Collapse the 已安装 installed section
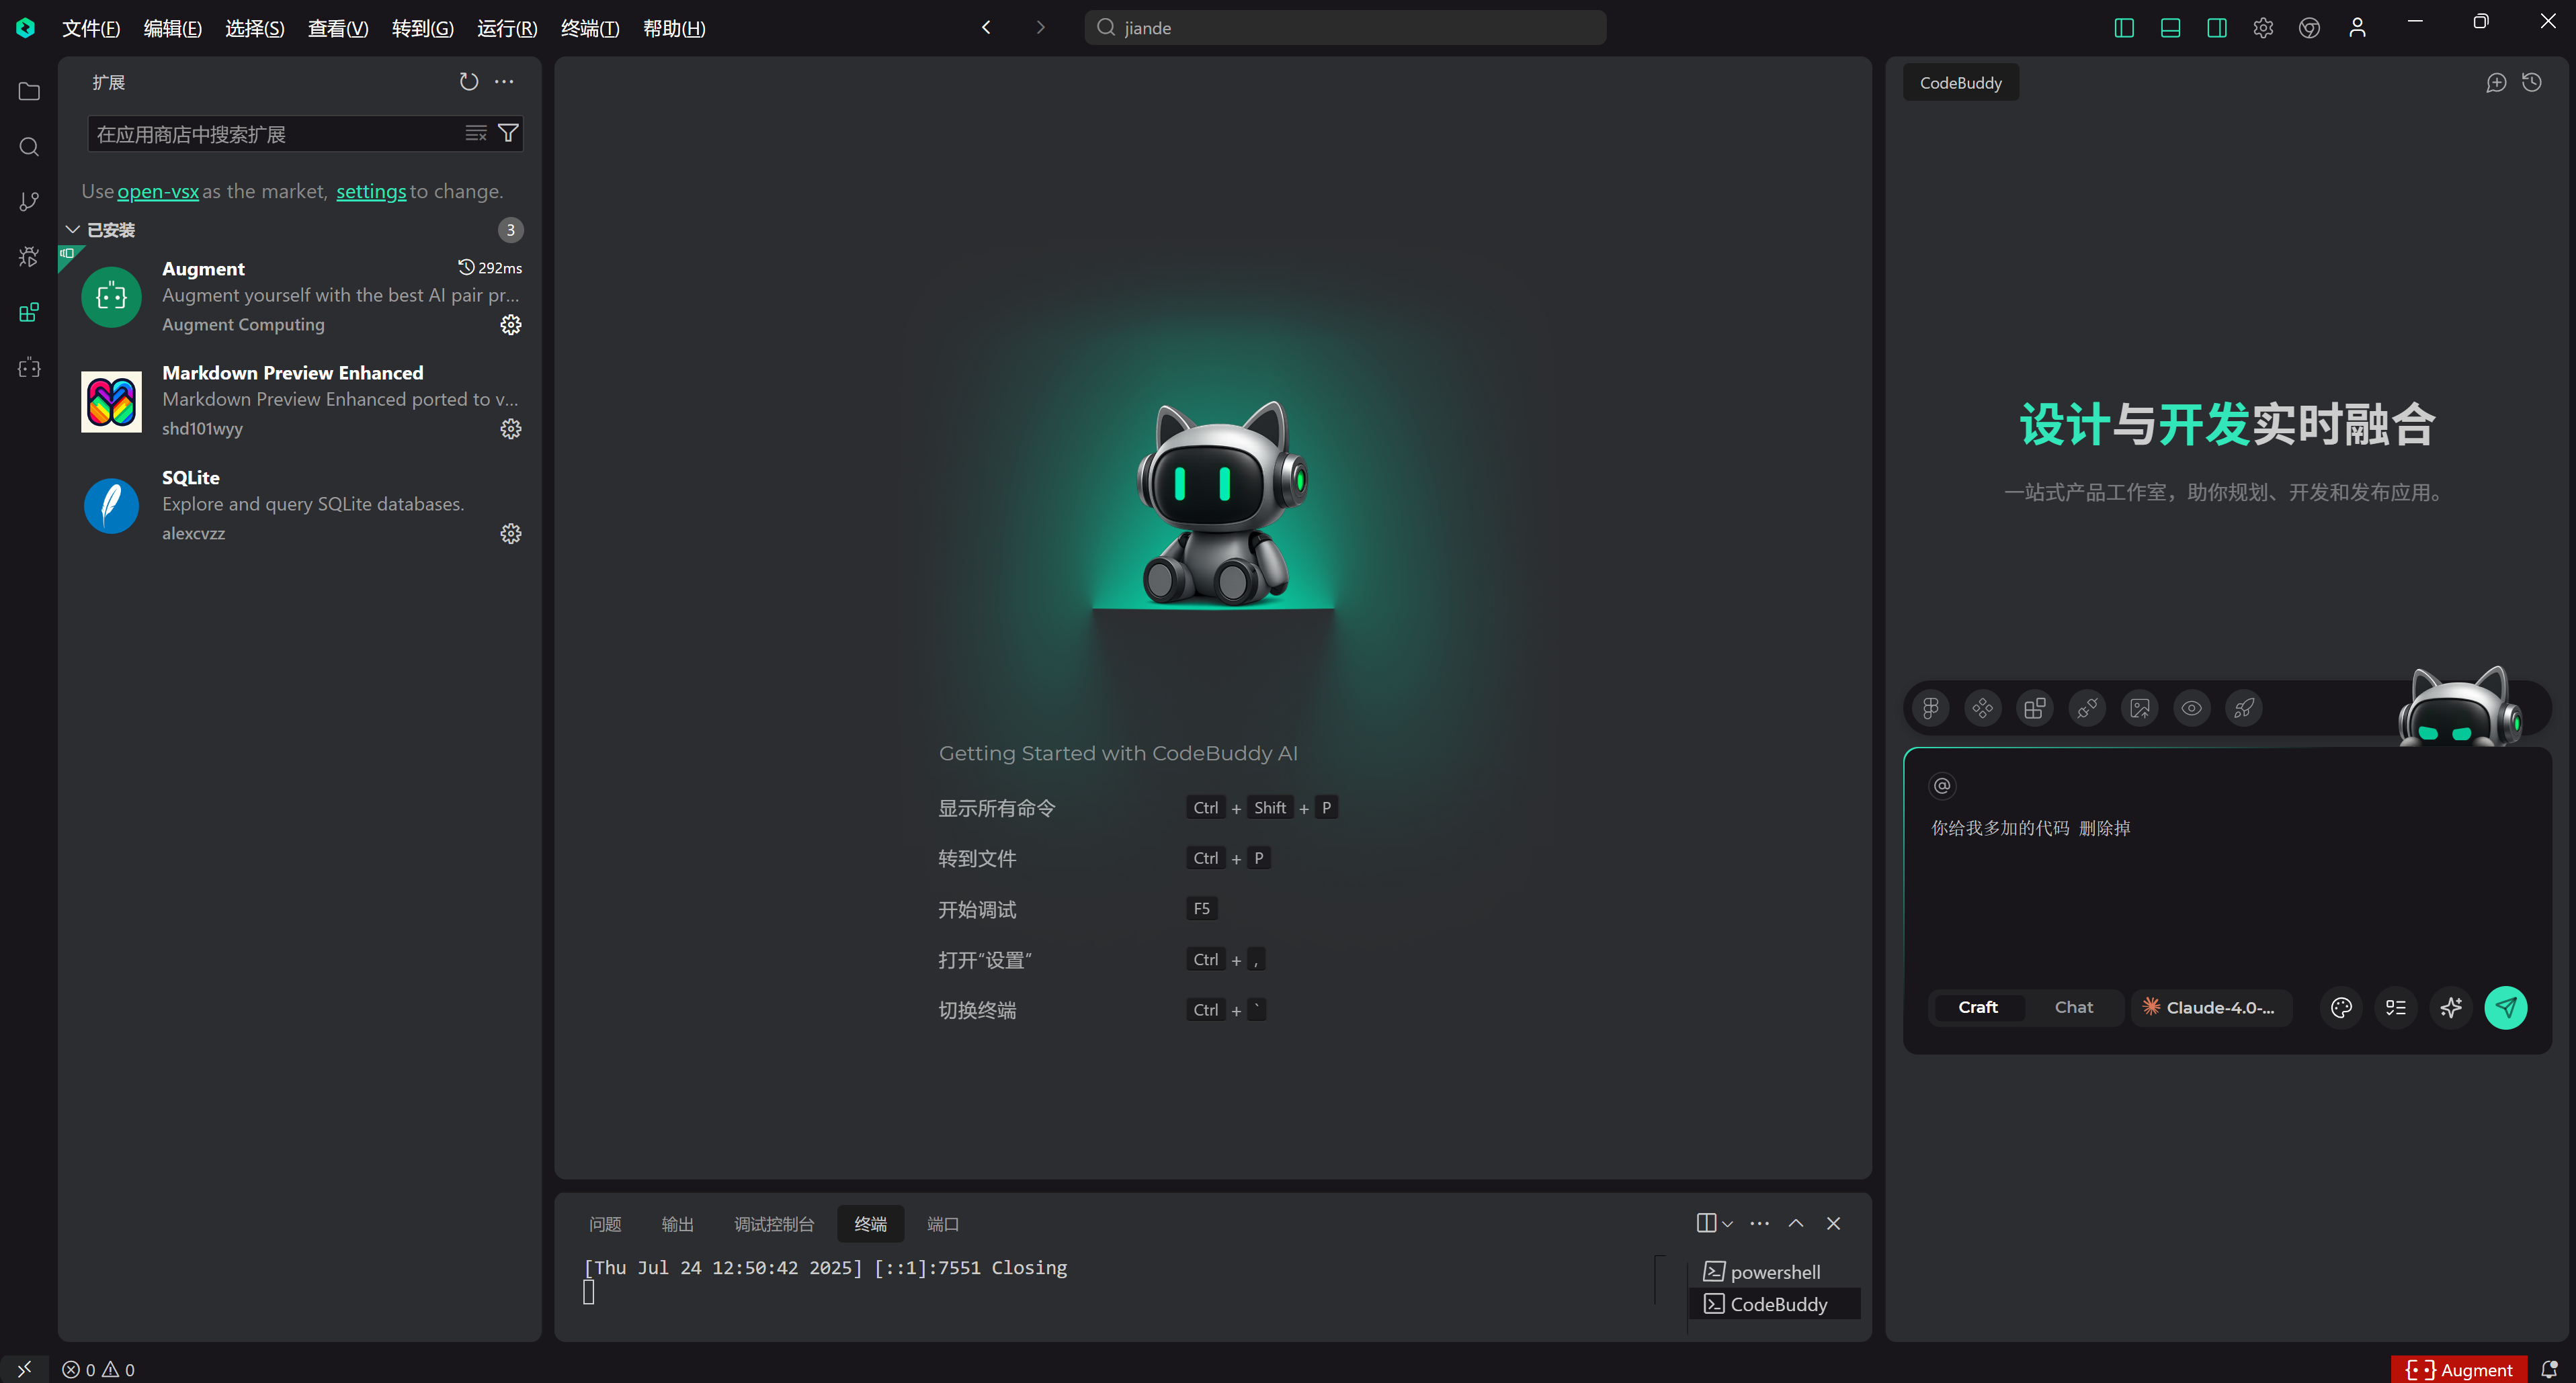 (73, 230)
